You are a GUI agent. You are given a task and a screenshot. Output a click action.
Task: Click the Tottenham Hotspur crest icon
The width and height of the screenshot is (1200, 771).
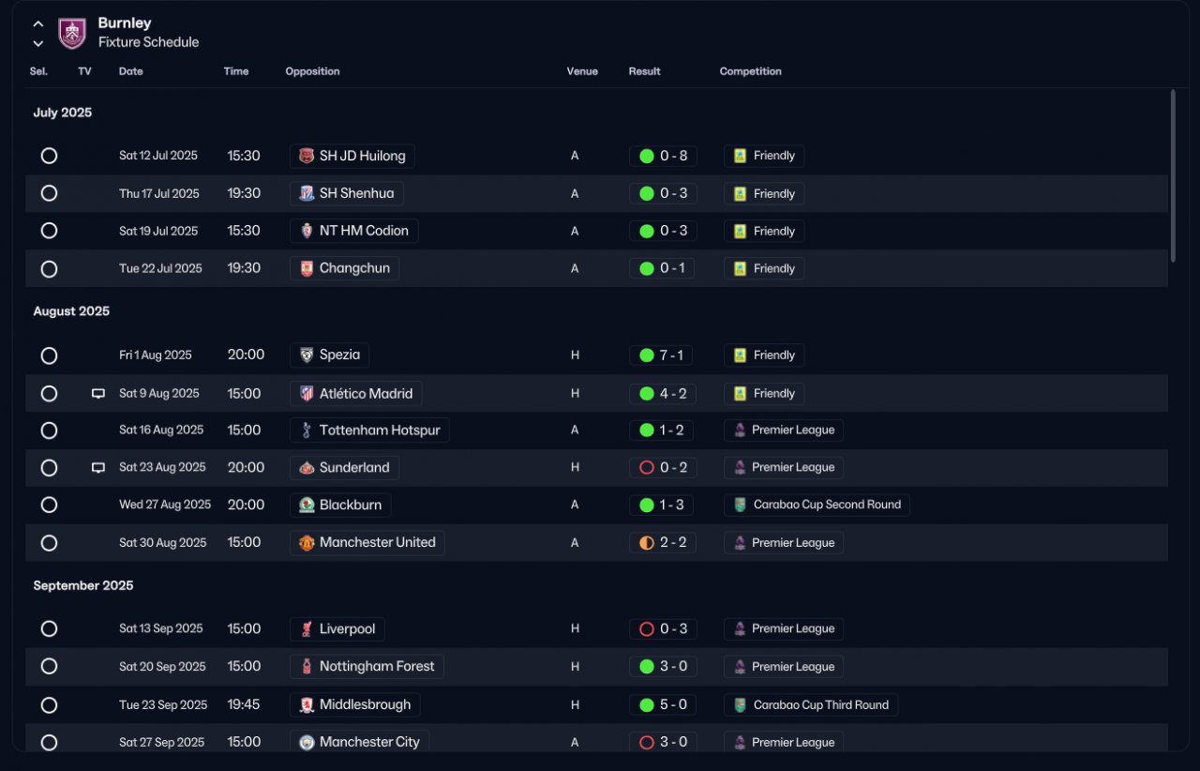pos(307,431)
